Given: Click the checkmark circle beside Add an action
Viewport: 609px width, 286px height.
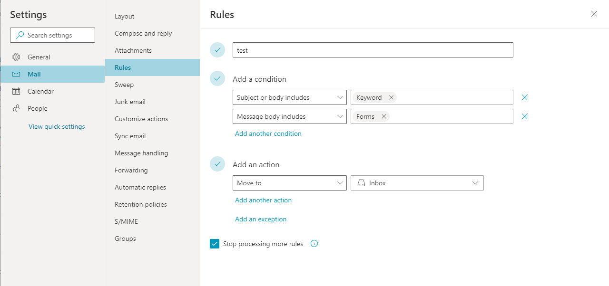Looking at the screenshot, I should pyautogui.click(x=217, y=164).
